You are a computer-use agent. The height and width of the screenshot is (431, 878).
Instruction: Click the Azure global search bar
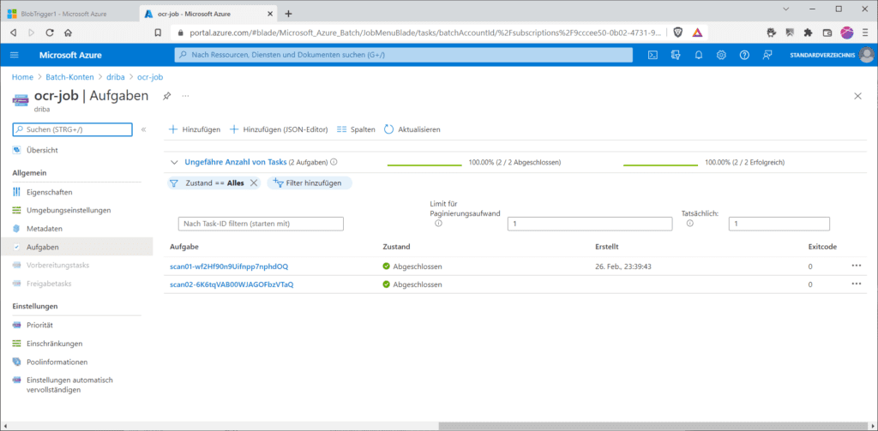pos(403,55)
